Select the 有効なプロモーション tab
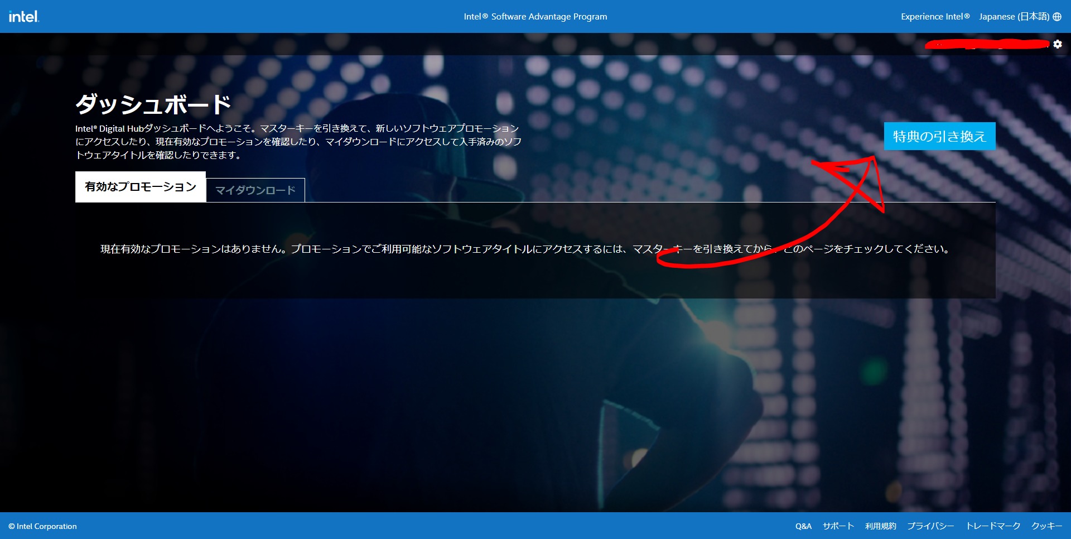The image size is (1071, 539). pos(141,187)
